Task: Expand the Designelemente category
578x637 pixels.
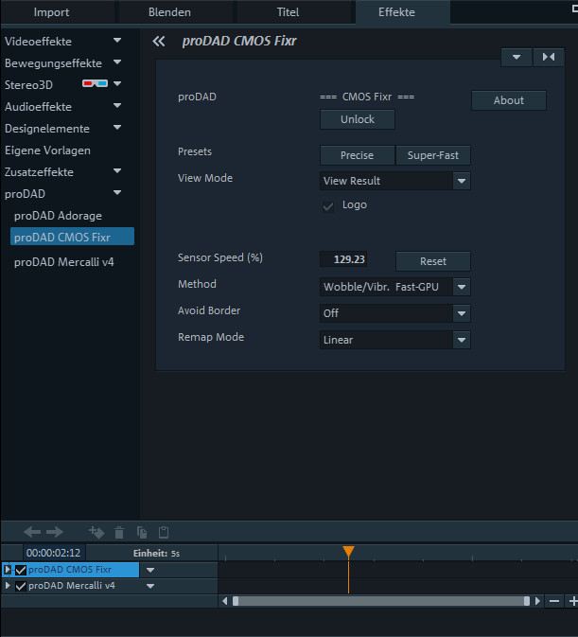Action: click(117, 128)
